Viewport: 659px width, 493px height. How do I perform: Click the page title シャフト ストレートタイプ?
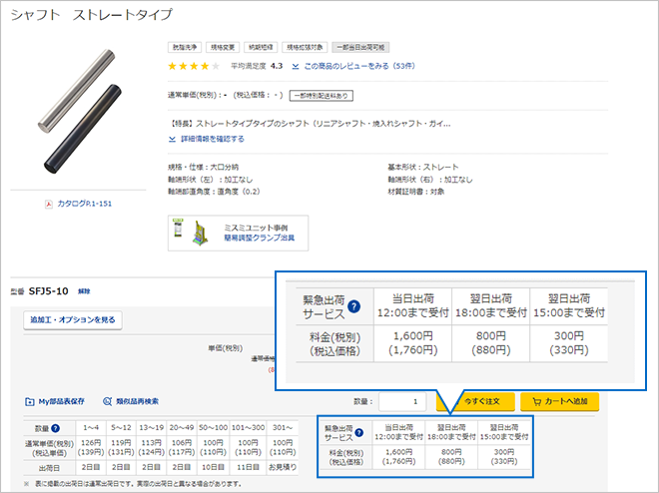click(x=92, y=15)
